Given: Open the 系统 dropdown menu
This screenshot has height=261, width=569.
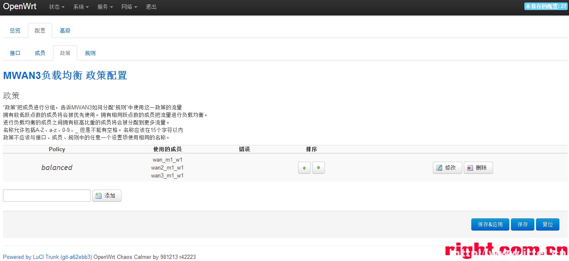Looking at the screenshot, I should click(81, 7).
